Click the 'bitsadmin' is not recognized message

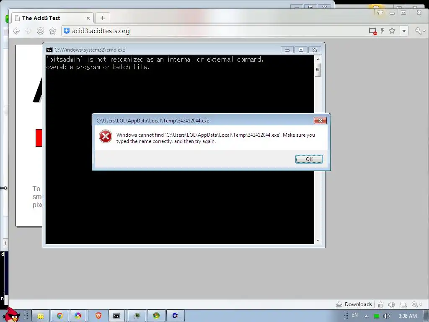click(155, 63)
